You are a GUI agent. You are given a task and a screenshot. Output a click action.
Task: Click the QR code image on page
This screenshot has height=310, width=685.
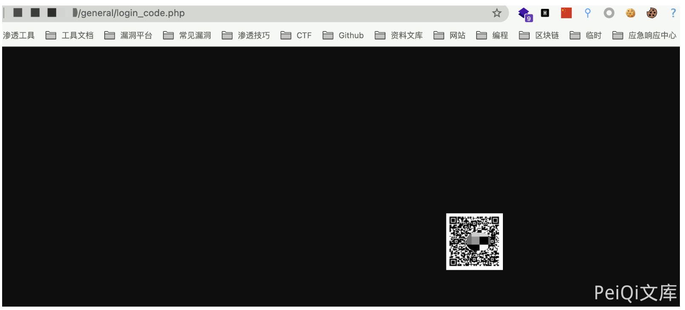coord(474,242)
